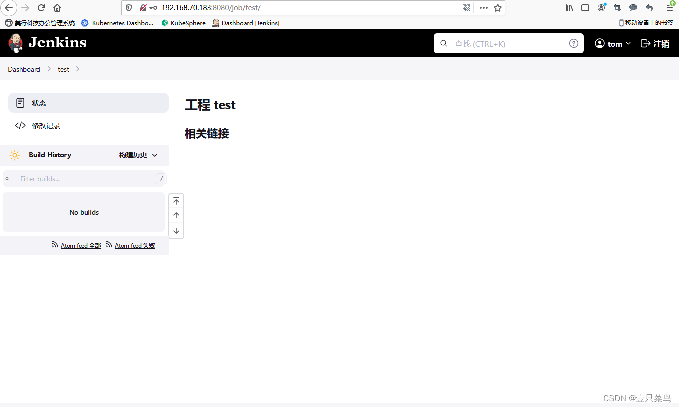This screenshot has height=407, width=679.
Task: Click the No builds text
Action: [84, 212]
